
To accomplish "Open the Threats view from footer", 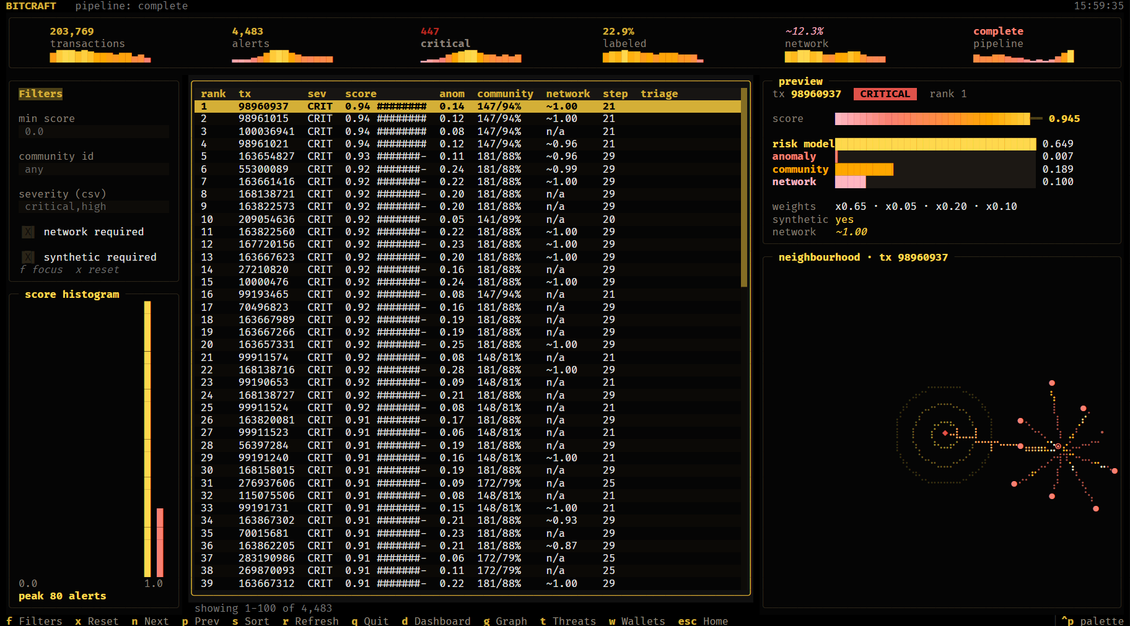I will [x=568, y=620].
